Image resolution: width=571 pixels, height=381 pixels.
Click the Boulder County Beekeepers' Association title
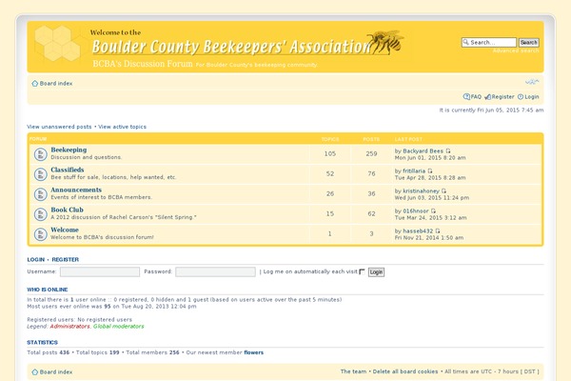point(231,47)
